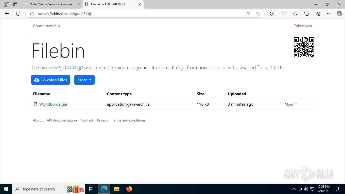
Task: Click the bin QR code image
Action: tap(304, 47)
